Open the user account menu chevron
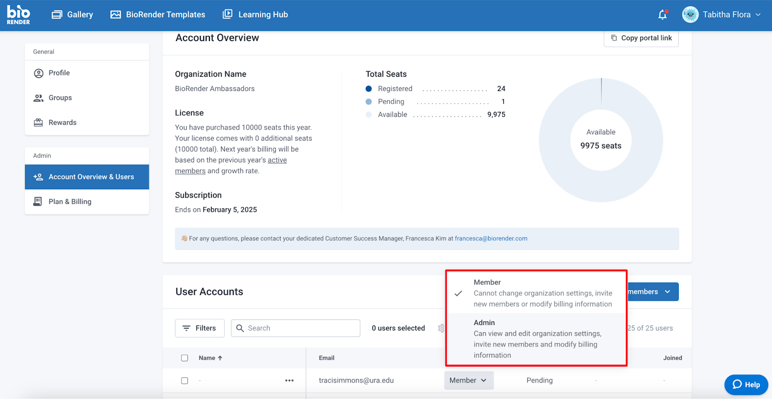This screenshot has width=772, height=401. (x=758, y=15)
